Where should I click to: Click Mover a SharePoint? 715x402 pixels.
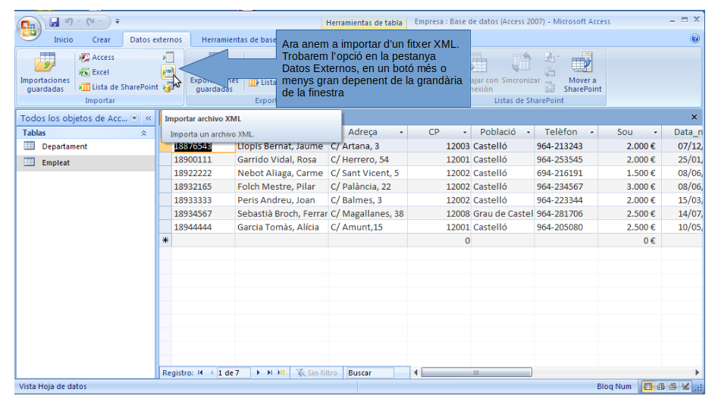(582, 72)
